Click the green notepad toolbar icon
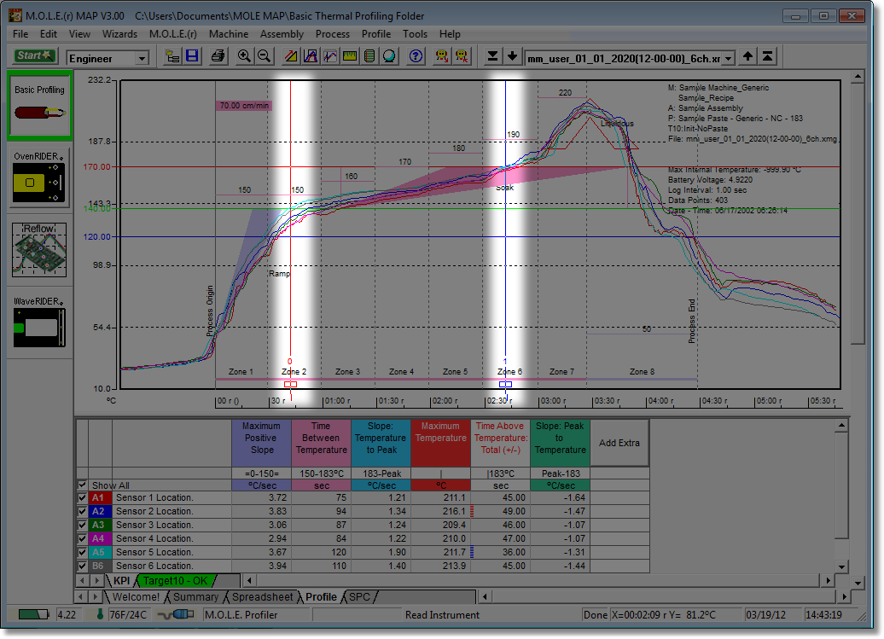The image size is (884, 639). [369, 56]
